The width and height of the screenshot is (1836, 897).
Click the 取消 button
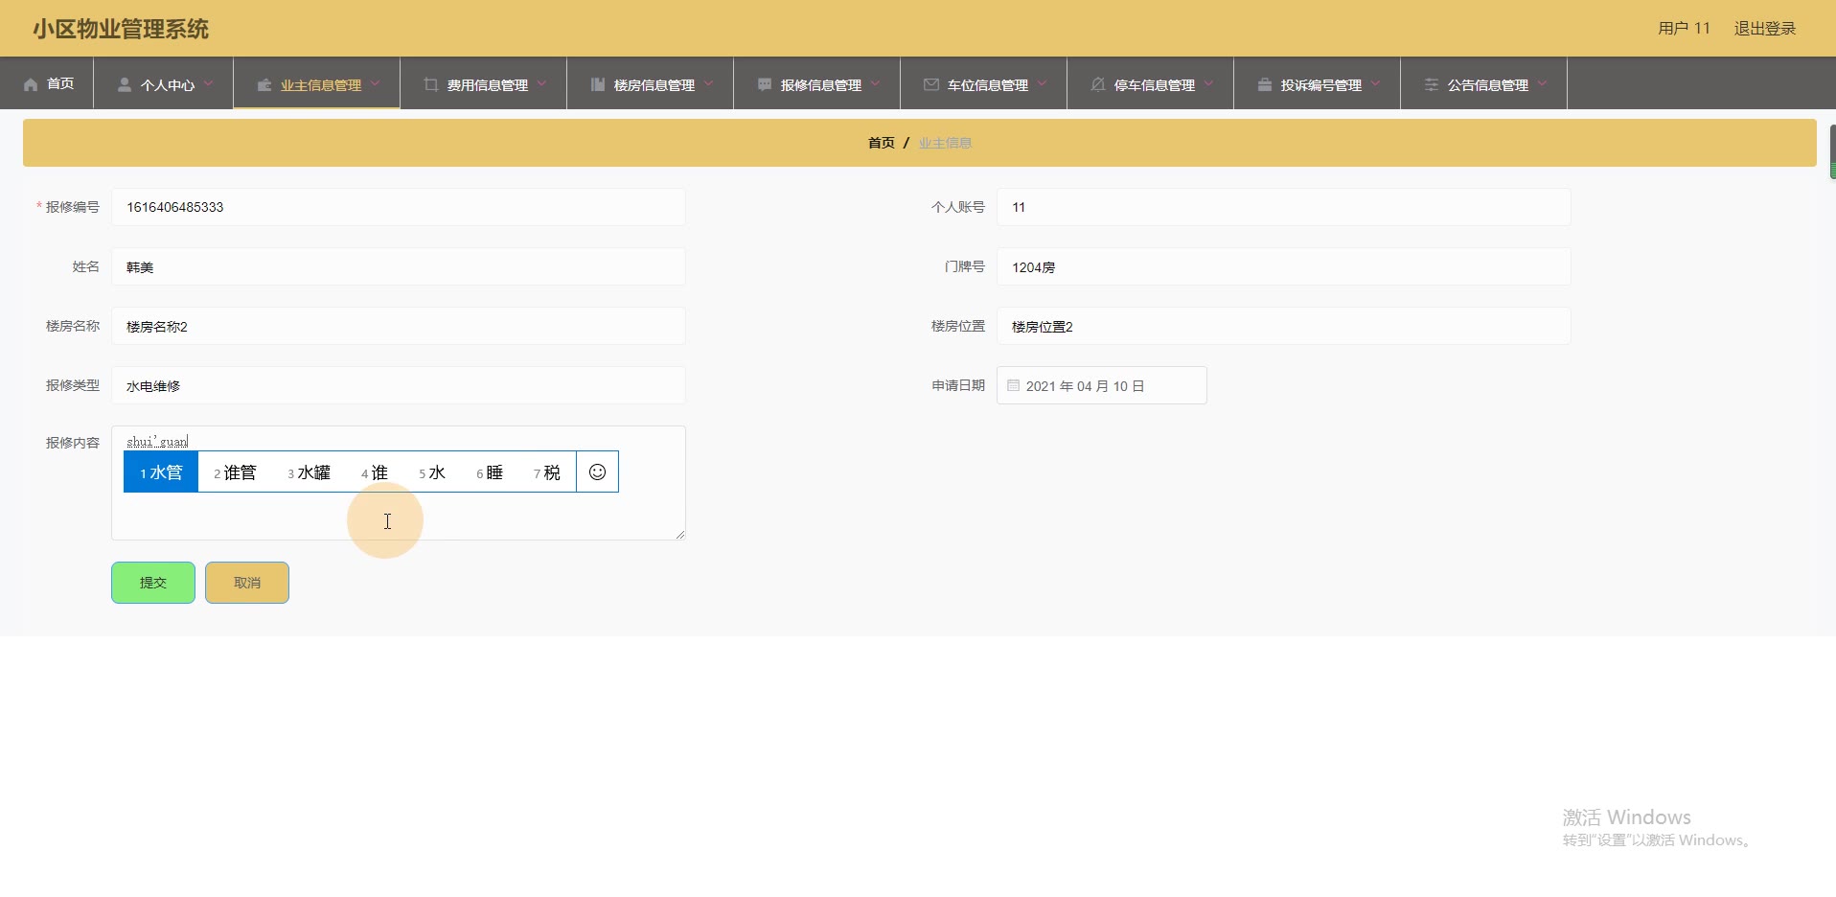coord(247,583)
